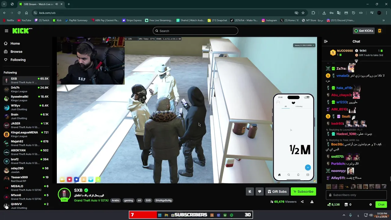The width and height of the screenshot is (391, 220).
Task: Open browser extensions puzzle icon
Action: pos(313,13)
